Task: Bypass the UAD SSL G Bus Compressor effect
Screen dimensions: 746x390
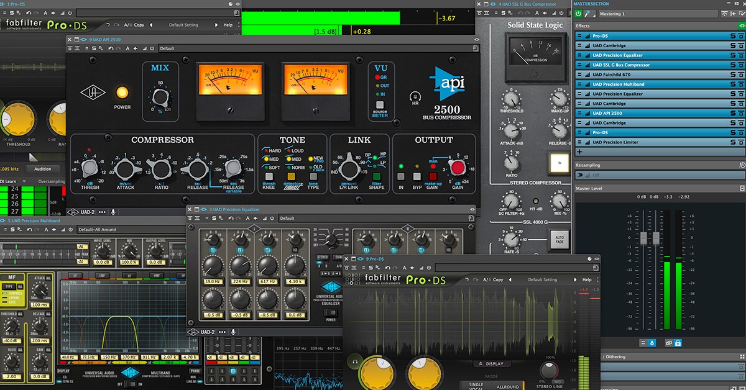Action: pyautogui.click(x=740, y=65)
